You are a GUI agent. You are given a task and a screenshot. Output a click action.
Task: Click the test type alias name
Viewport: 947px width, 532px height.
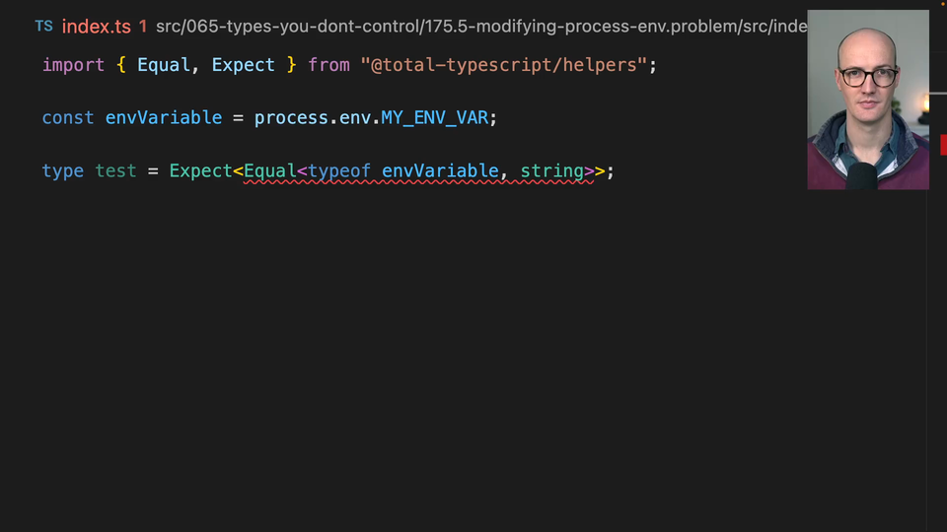click(115, 171)
